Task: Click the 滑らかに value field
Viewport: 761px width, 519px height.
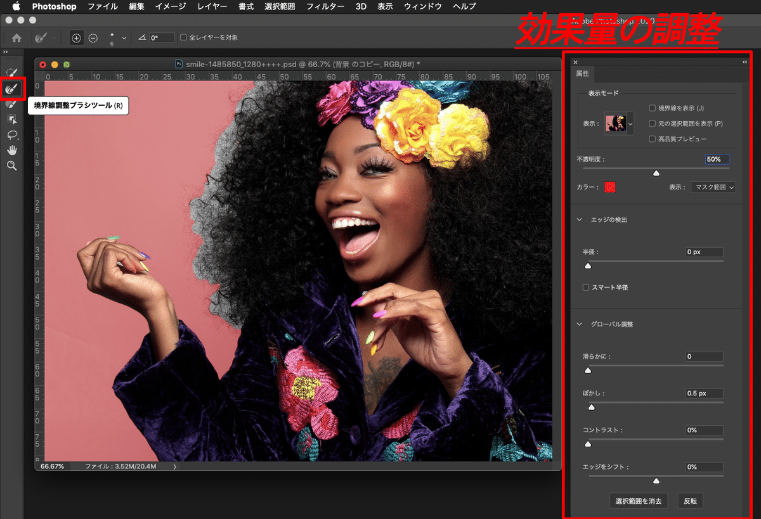Action: pos(704,357)
